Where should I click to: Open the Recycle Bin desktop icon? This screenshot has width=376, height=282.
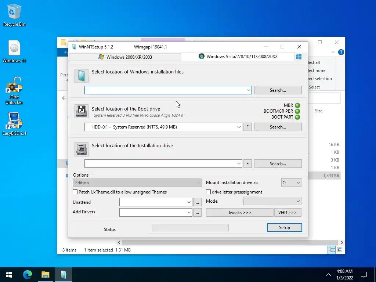tap(14, 15)
